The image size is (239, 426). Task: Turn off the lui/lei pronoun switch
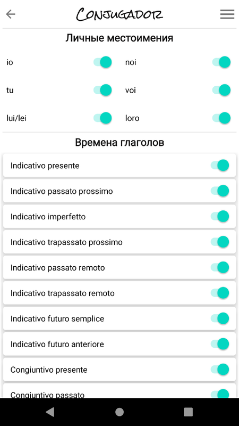point(103,118)
